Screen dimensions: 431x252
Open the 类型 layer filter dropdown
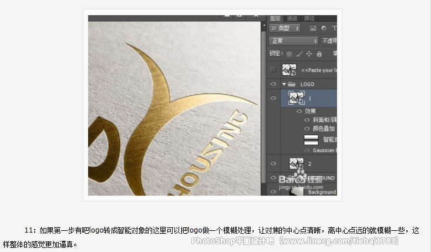(284, 28)
